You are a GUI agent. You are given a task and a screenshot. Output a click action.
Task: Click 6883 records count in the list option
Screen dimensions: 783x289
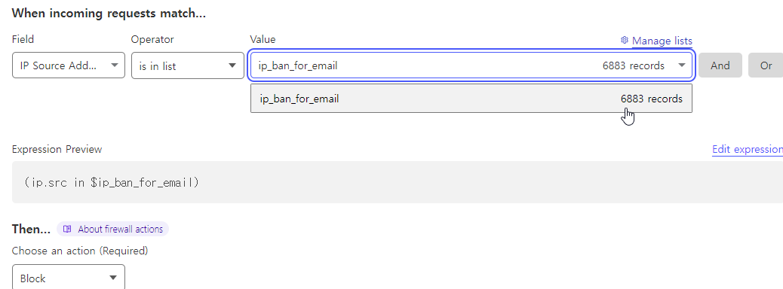(651, 99)
